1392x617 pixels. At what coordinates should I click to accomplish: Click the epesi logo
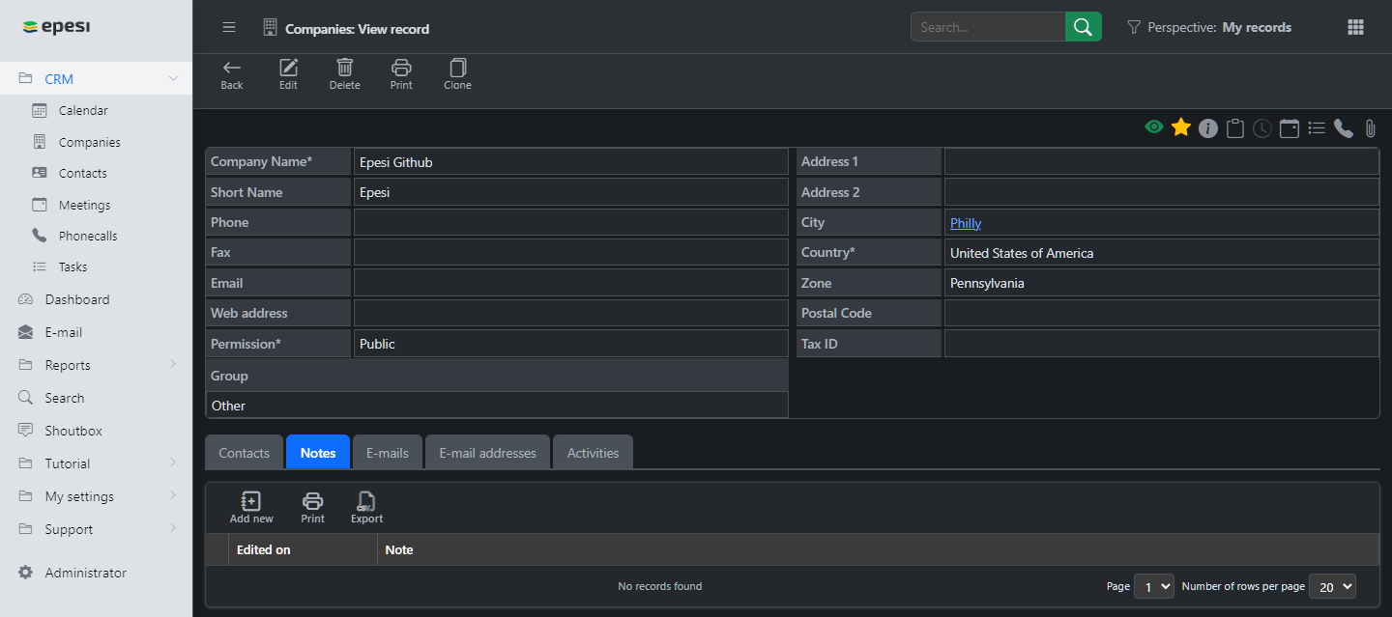56,26
